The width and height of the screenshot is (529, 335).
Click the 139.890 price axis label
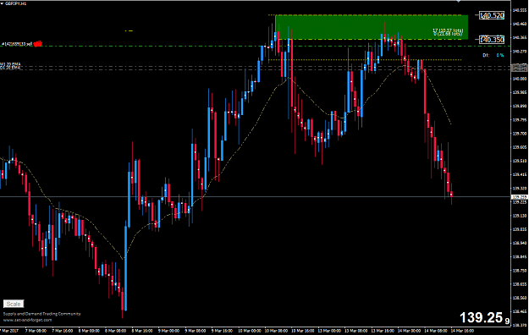coord(520,106)
